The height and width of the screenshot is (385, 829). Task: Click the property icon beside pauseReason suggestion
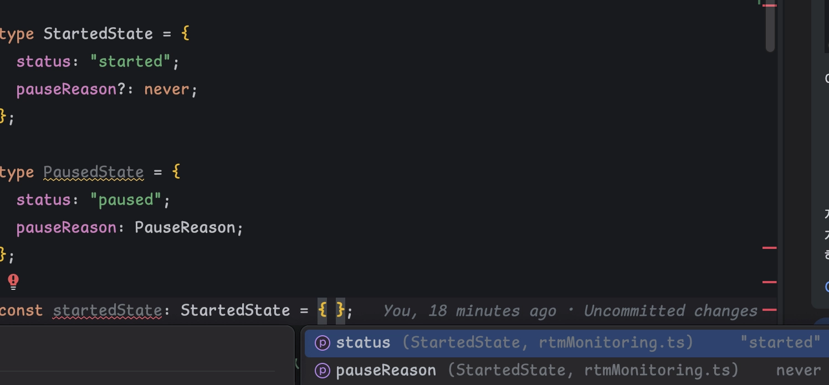(322, 370)
